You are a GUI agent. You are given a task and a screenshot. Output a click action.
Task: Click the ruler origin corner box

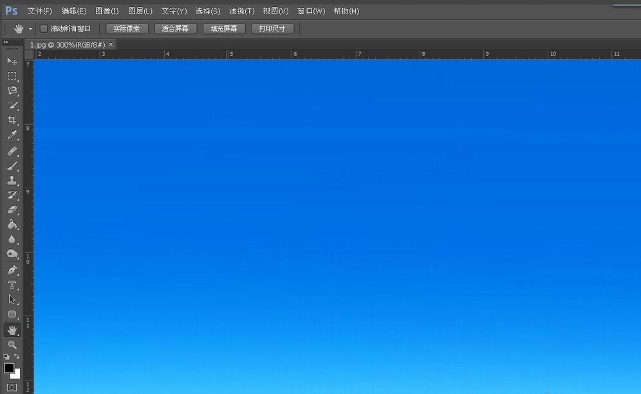pyautogui.click(x=29, y=54)
